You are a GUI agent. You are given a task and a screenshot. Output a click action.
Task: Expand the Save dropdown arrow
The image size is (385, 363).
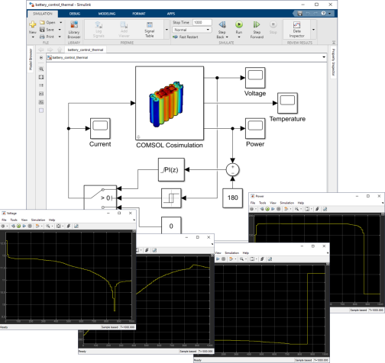click(60, 30)
